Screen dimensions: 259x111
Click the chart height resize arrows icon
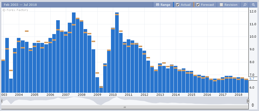pyautogui.click(x=252, y=105)
